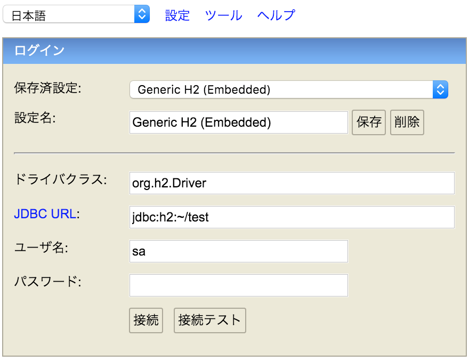Click the empty パスワード password field

coord(238,285)
